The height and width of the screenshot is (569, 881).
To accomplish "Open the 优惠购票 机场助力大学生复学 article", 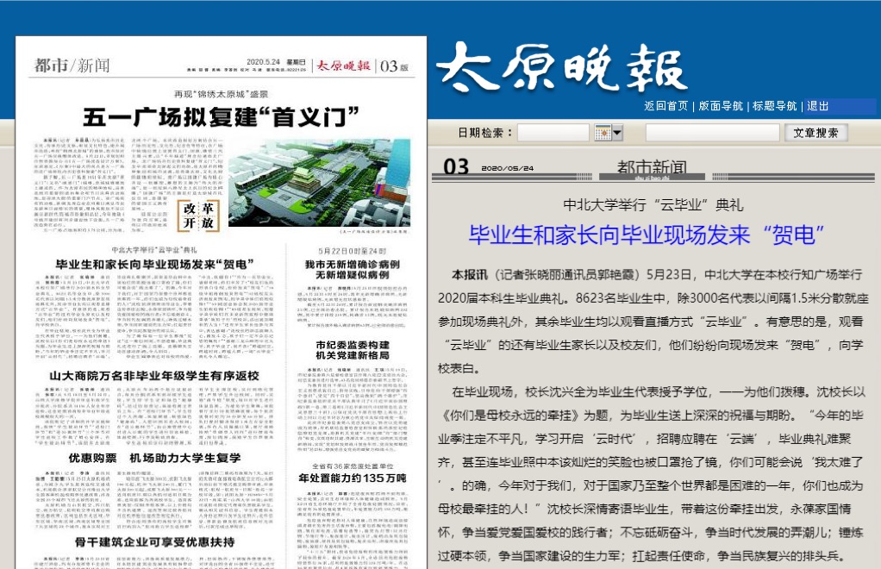I will tap(154, 458).
